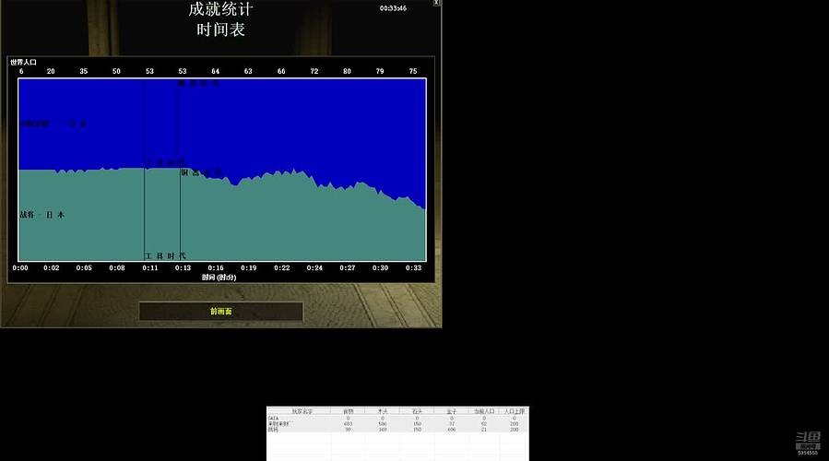
Task: Click the Douyu watermark logo
Action: (808, 441)
